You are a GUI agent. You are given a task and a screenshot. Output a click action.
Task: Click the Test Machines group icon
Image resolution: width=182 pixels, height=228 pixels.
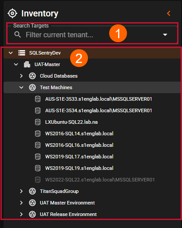point(32,87)
